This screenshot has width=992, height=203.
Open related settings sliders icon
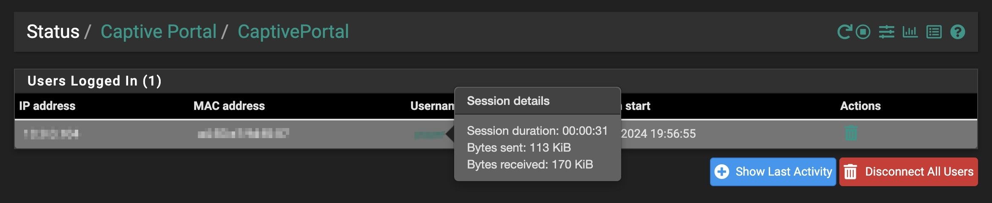pos(886,32)
